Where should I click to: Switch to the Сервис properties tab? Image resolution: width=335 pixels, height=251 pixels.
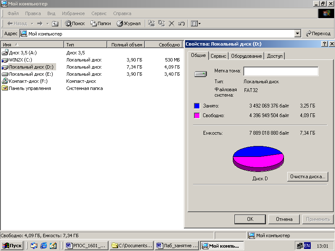tap(218, 56)
